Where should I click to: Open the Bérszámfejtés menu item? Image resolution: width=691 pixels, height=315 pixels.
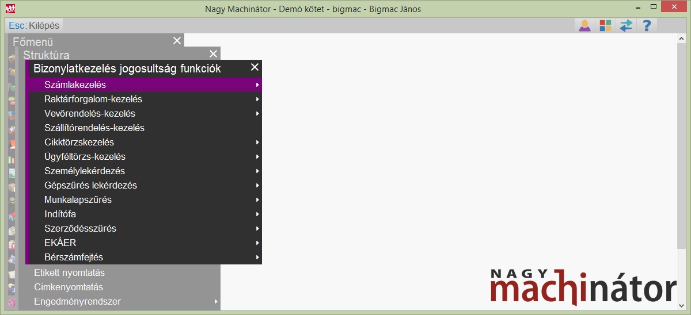pos(144,257)
